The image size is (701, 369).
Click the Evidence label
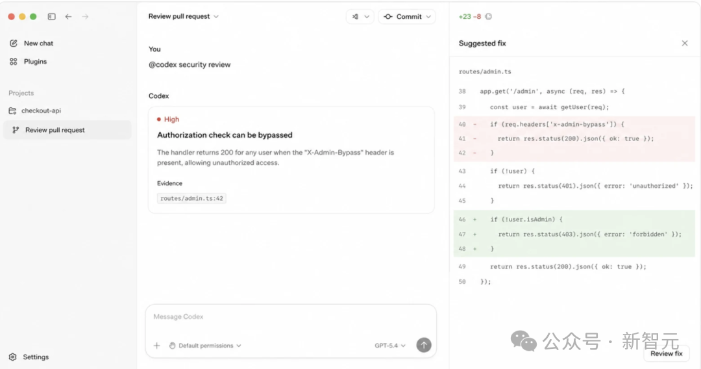pos(169,183)
